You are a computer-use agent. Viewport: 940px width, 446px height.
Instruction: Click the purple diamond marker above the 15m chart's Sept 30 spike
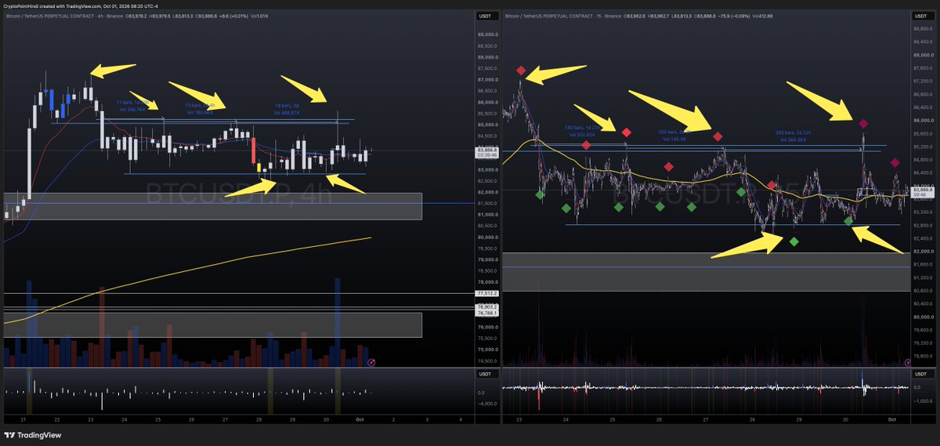click(x=862, y=124)
